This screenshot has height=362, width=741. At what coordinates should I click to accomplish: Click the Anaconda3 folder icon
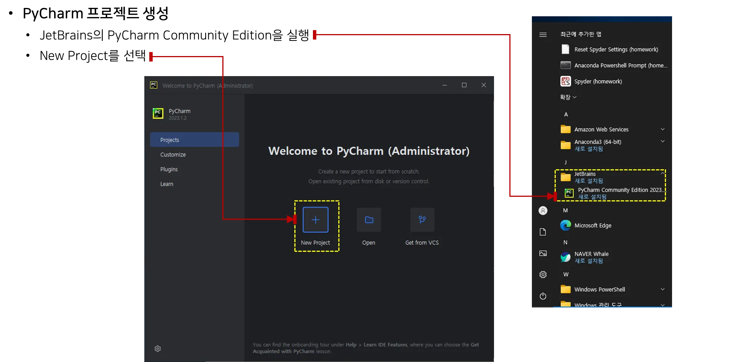click(x=566, y=145)
